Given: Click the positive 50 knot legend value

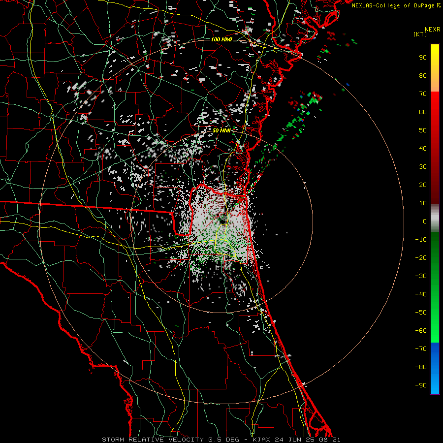Looking at the screenshot, I should tap(423, 130).
